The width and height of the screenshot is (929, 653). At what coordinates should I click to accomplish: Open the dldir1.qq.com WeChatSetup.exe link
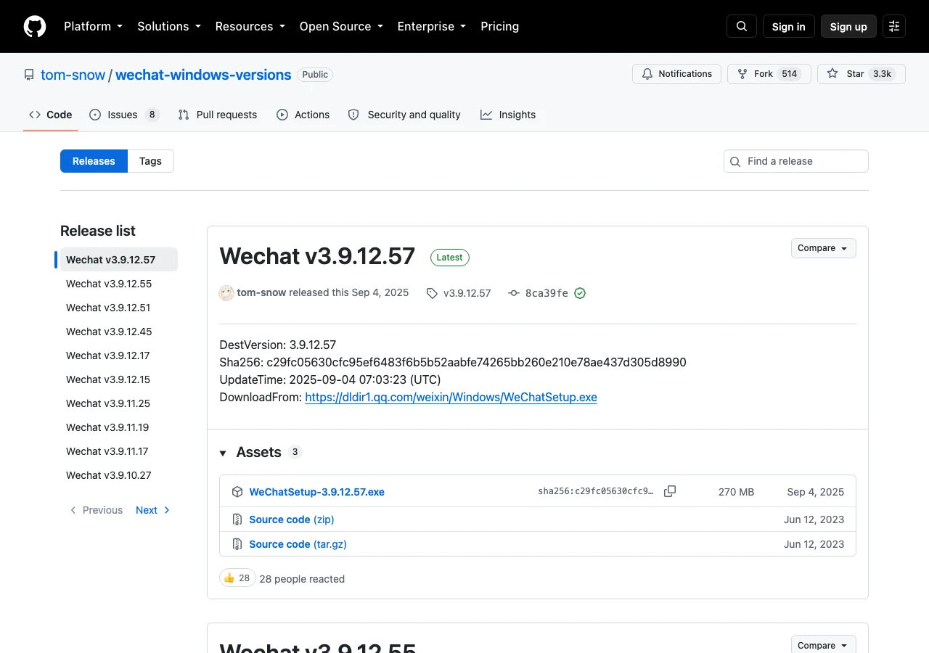tap(451, 397)
